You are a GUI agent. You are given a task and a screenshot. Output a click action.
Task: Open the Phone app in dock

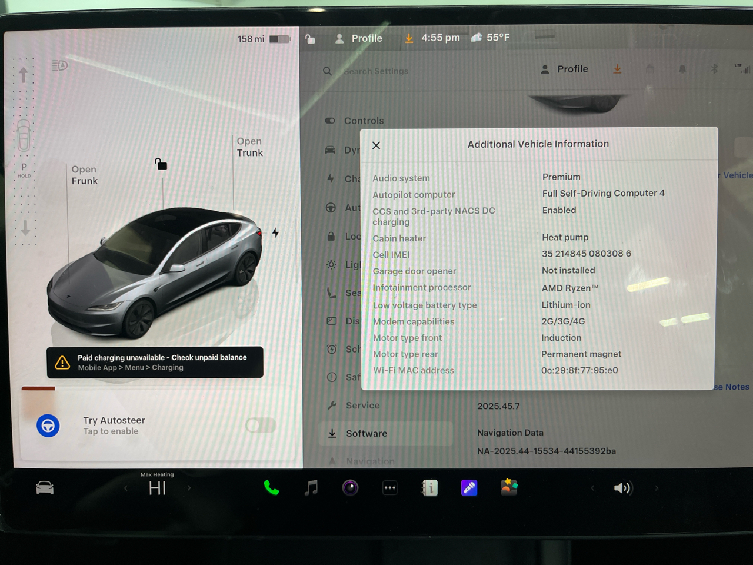271,488
